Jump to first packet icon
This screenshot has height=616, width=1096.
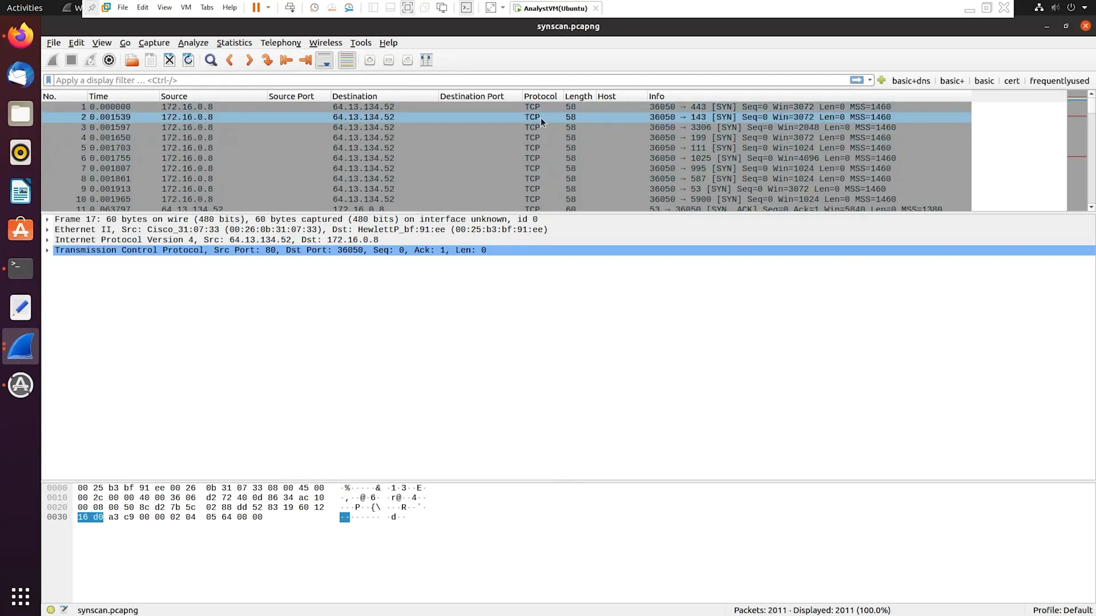pos(287,60)
